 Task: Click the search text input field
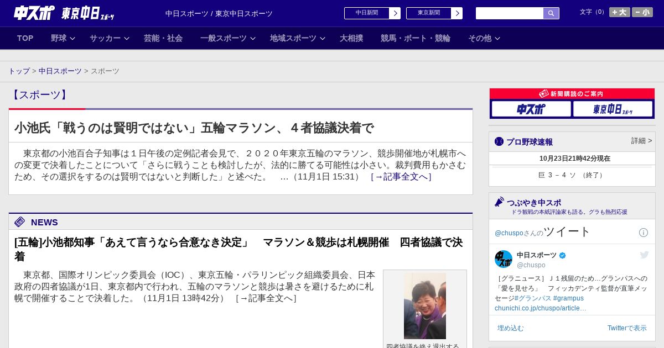coord(509,13)
